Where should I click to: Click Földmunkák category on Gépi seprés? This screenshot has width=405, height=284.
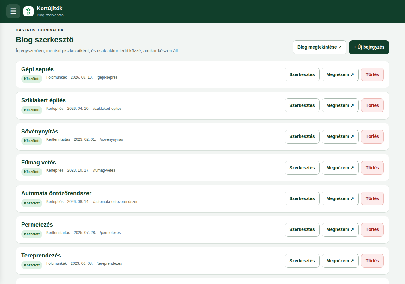[57, 77]
